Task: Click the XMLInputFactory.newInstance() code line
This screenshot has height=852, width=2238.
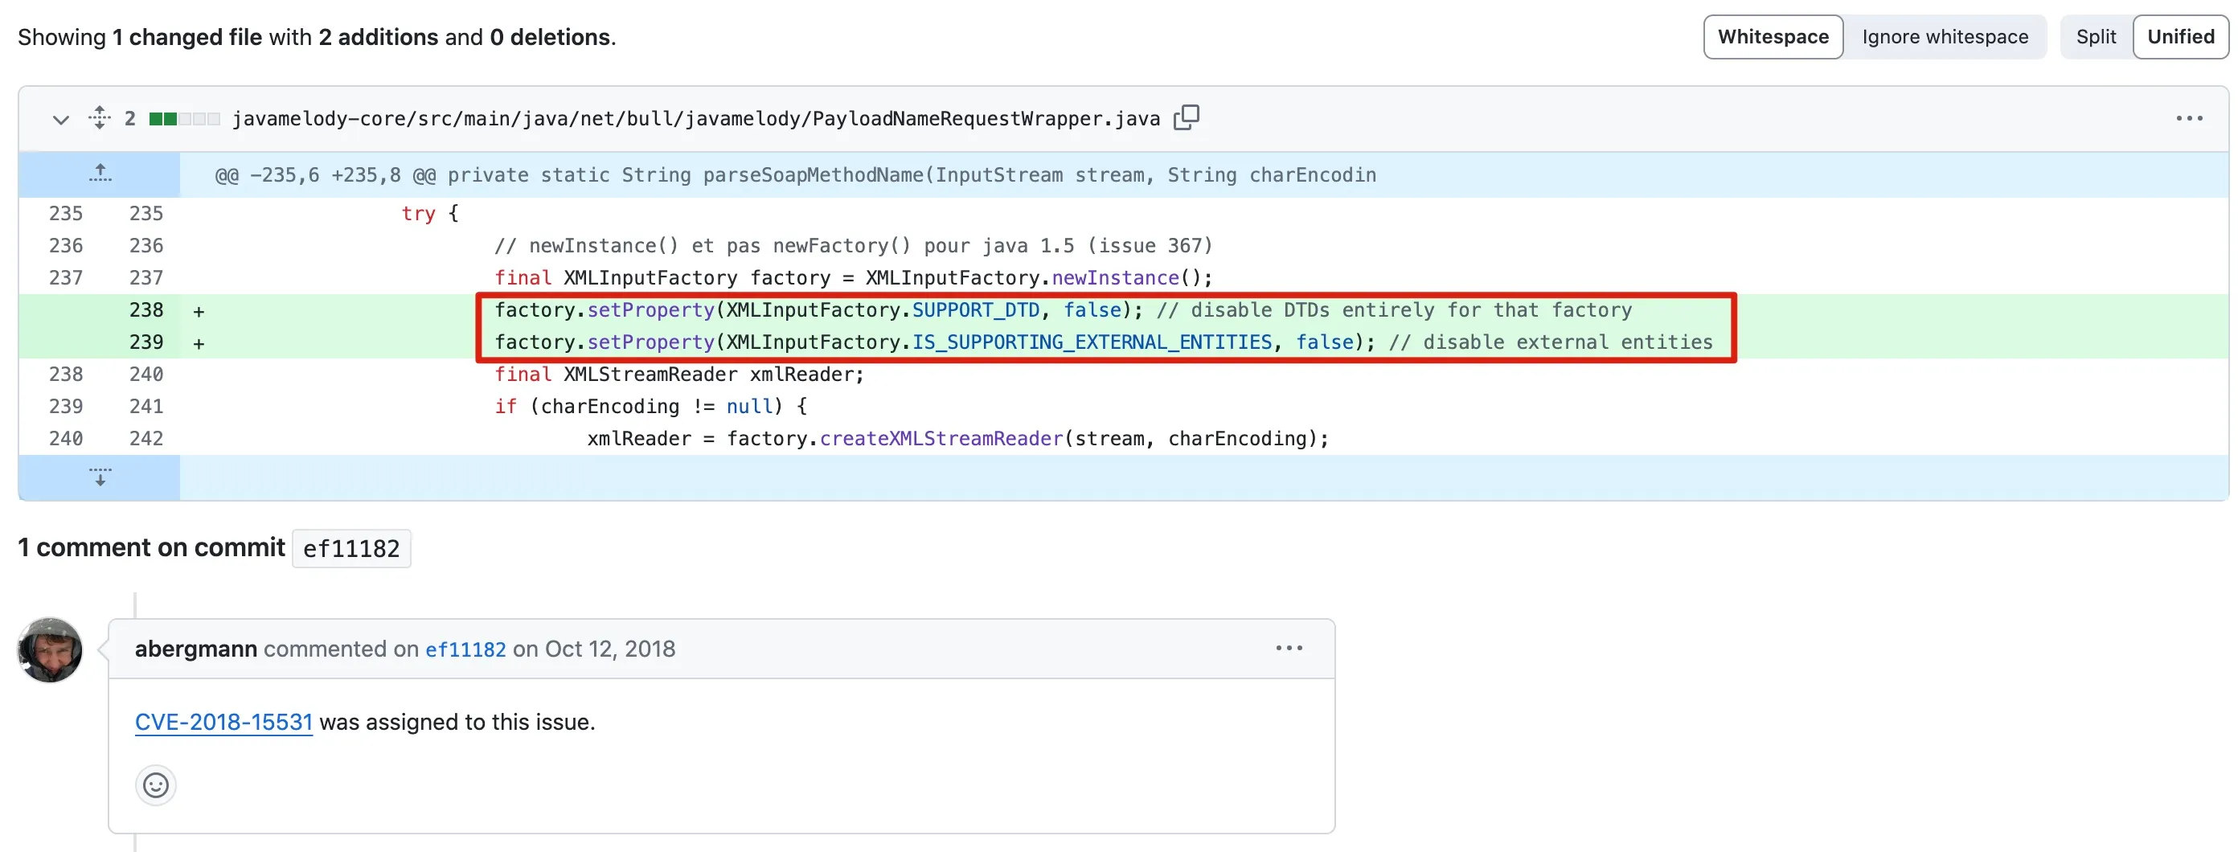Action: click(x=853, y=278)
